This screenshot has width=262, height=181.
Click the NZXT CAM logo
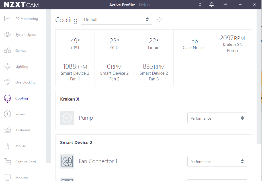click(21, 5)
